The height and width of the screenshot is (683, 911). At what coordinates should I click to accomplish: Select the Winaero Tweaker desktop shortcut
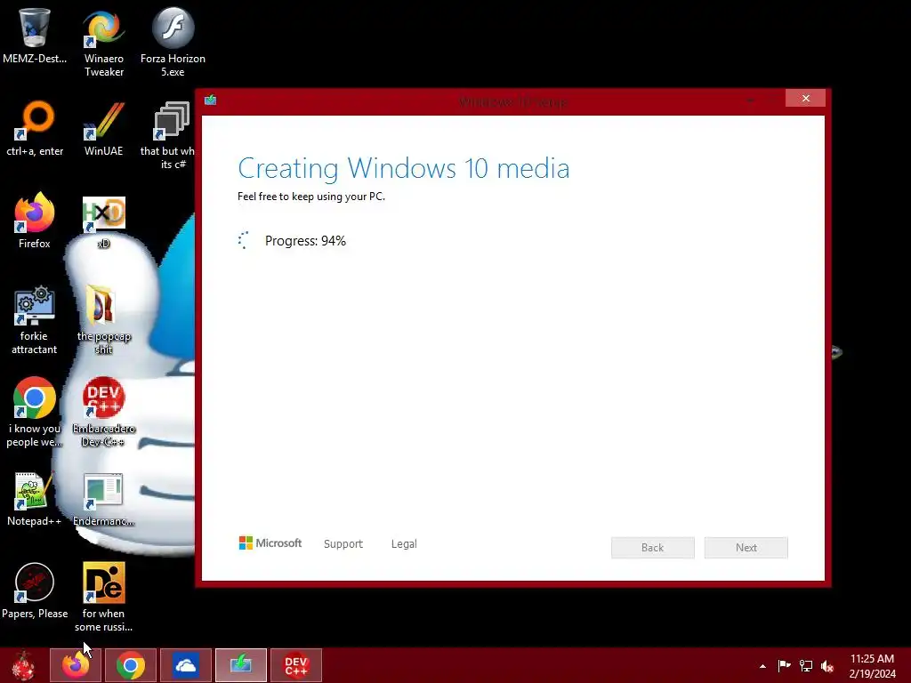(x=103, y=43)
